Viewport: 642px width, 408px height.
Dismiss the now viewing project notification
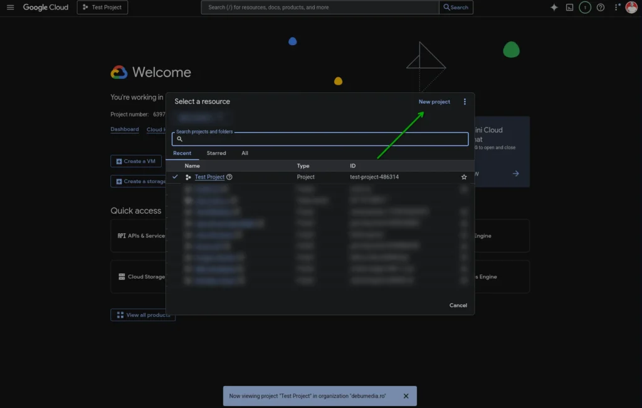click(x=406, y=396)
